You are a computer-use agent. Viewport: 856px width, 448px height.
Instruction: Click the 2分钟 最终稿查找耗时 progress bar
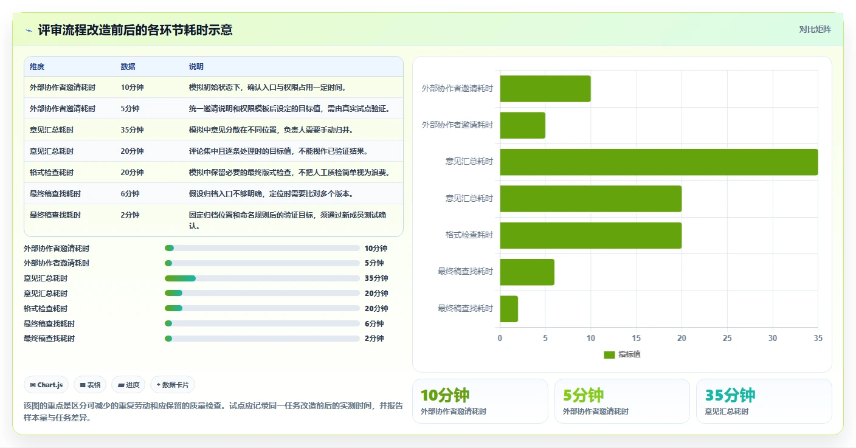(262, 339)
